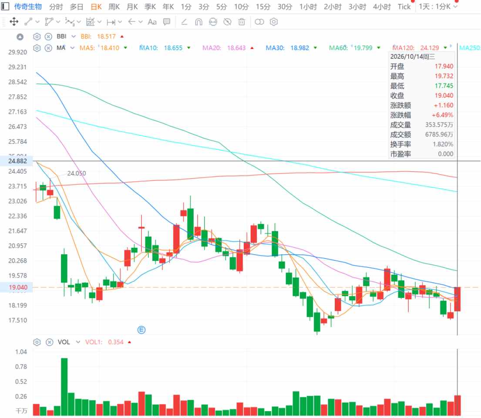Screen dimensions: 481x418
Task: Switch to the 30分 timeframe tab
Action: click(x=285, y=7)
